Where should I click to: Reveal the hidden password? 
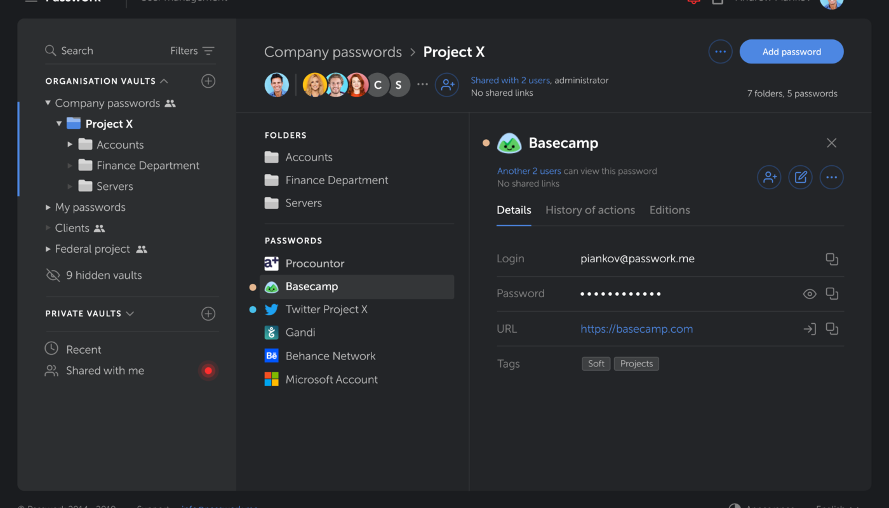(x=810, y=294)
